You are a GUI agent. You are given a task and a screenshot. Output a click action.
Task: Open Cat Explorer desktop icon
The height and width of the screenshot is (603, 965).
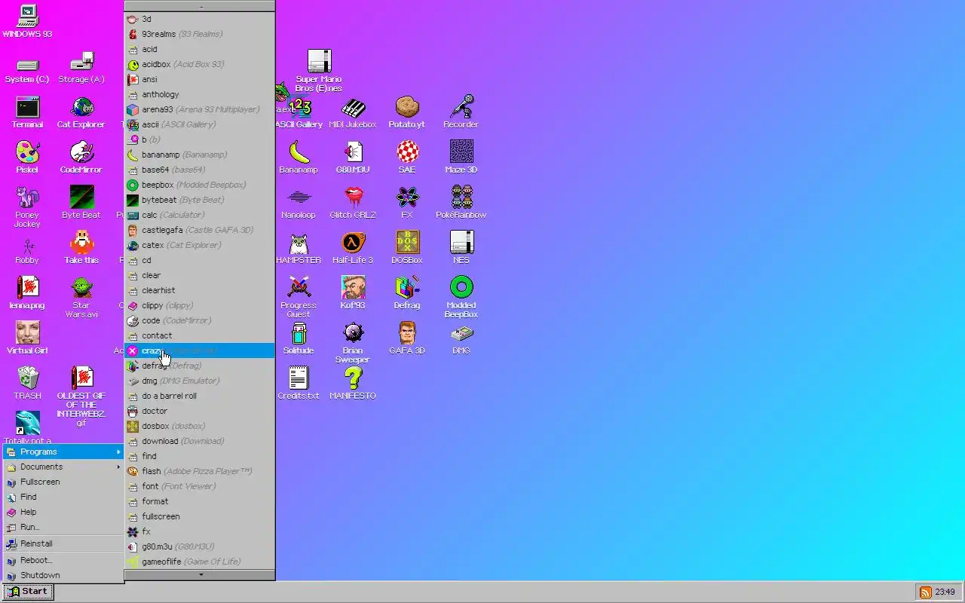point(81,113)
